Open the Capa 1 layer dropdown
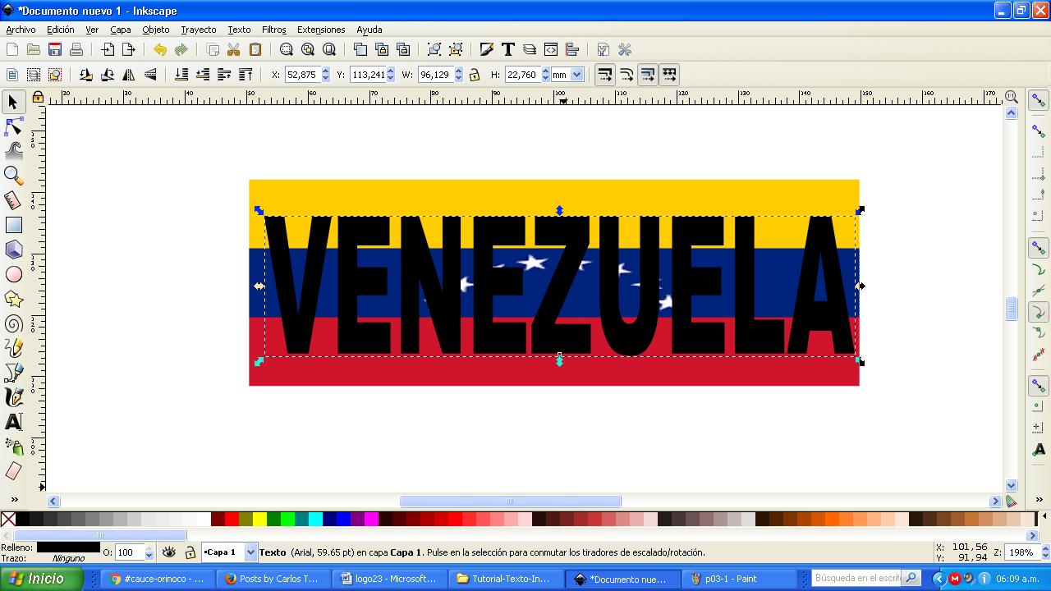This screenshot has height=591, width=1051. click(x=250, y=552)
